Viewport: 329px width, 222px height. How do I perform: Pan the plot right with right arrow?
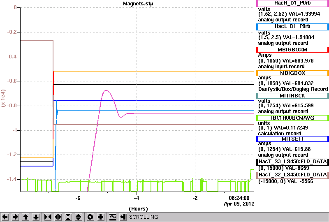click(x=15, y=217)
